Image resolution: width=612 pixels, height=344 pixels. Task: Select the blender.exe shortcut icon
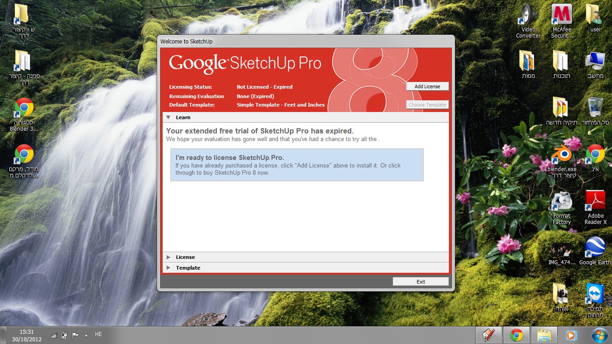pos(562,161)
